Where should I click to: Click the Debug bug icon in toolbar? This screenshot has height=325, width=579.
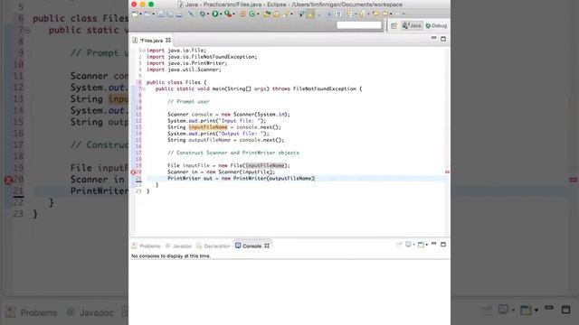[x=203, y=14]
